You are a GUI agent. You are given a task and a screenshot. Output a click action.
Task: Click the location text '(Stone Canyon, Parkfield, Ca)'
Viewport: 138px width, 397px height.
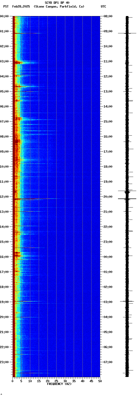(59, 7)
